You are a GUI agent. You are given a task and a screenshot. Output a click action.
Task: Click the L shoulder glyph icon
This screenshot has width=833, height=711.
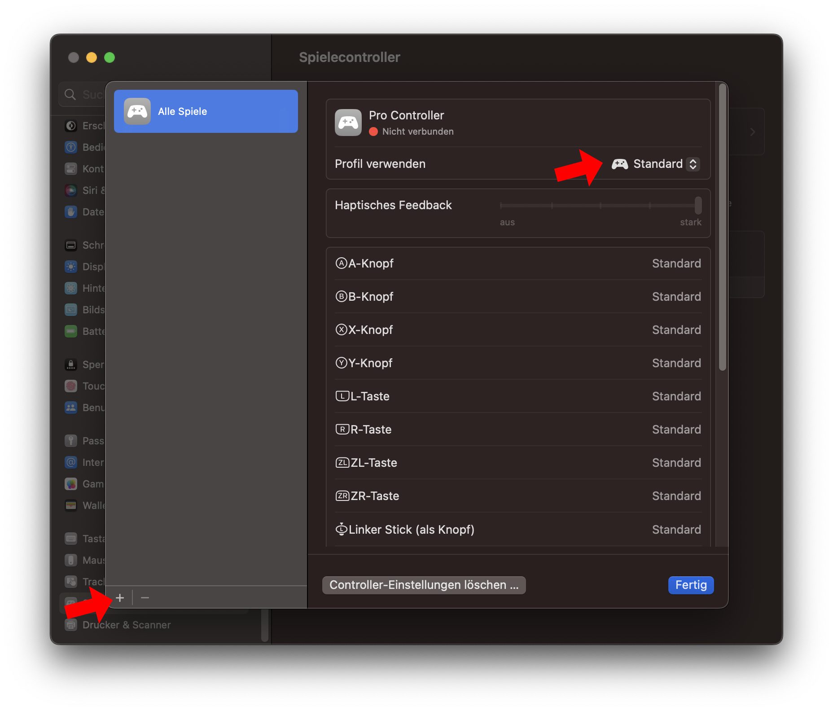[342, 396]
